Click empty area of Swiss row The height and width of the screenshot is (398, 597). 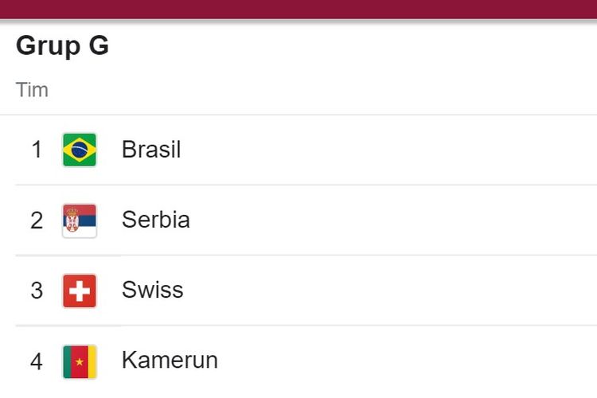pos(388,291)
